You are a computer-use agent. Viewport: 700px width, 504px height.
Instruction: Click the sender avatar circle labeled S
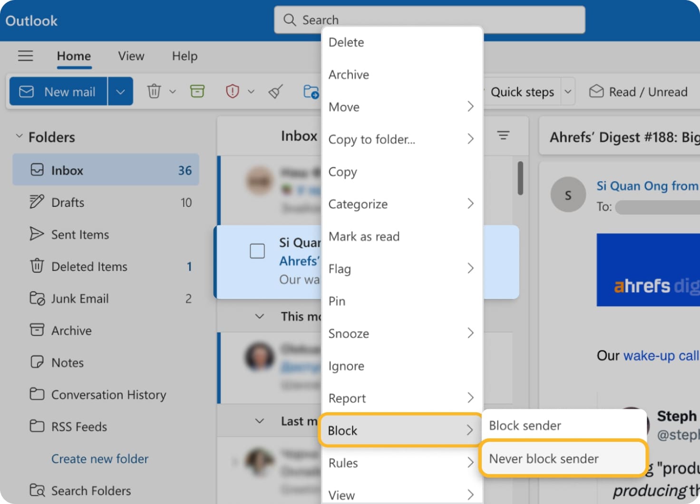click(x=568, y=194)
